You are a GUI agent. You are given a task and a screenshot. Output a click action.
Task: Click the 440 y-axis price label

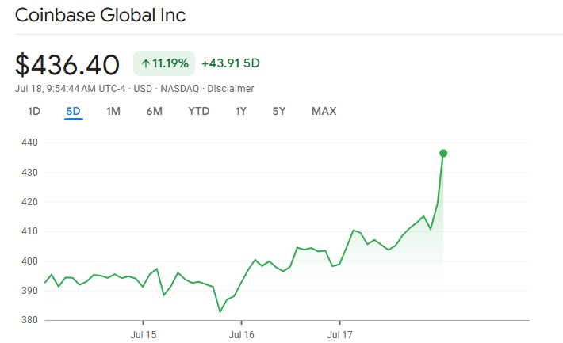coord(31,143)
